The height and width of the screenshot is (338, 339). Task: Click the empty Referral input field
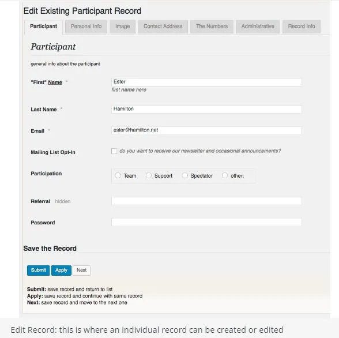click(206, 201)
